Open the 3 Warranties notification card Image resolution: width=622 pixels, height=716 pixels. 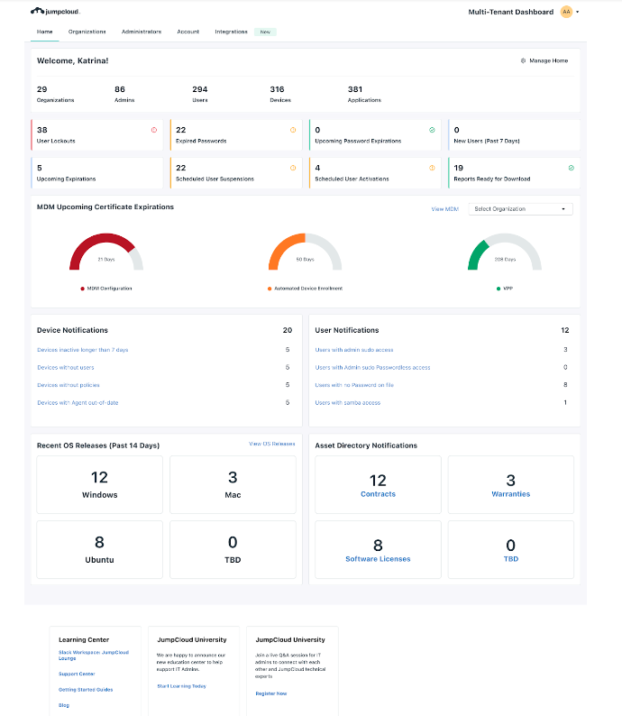point(511,485)
